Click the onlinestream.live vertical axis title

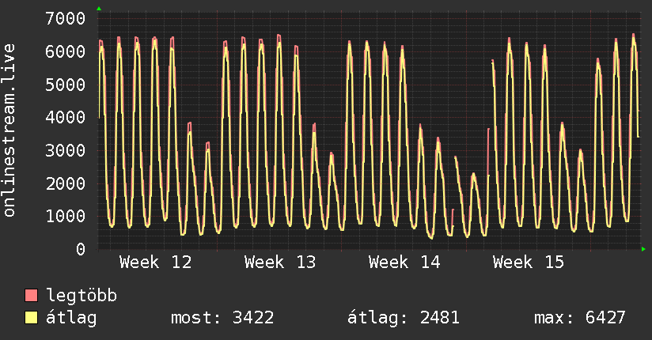9,130
